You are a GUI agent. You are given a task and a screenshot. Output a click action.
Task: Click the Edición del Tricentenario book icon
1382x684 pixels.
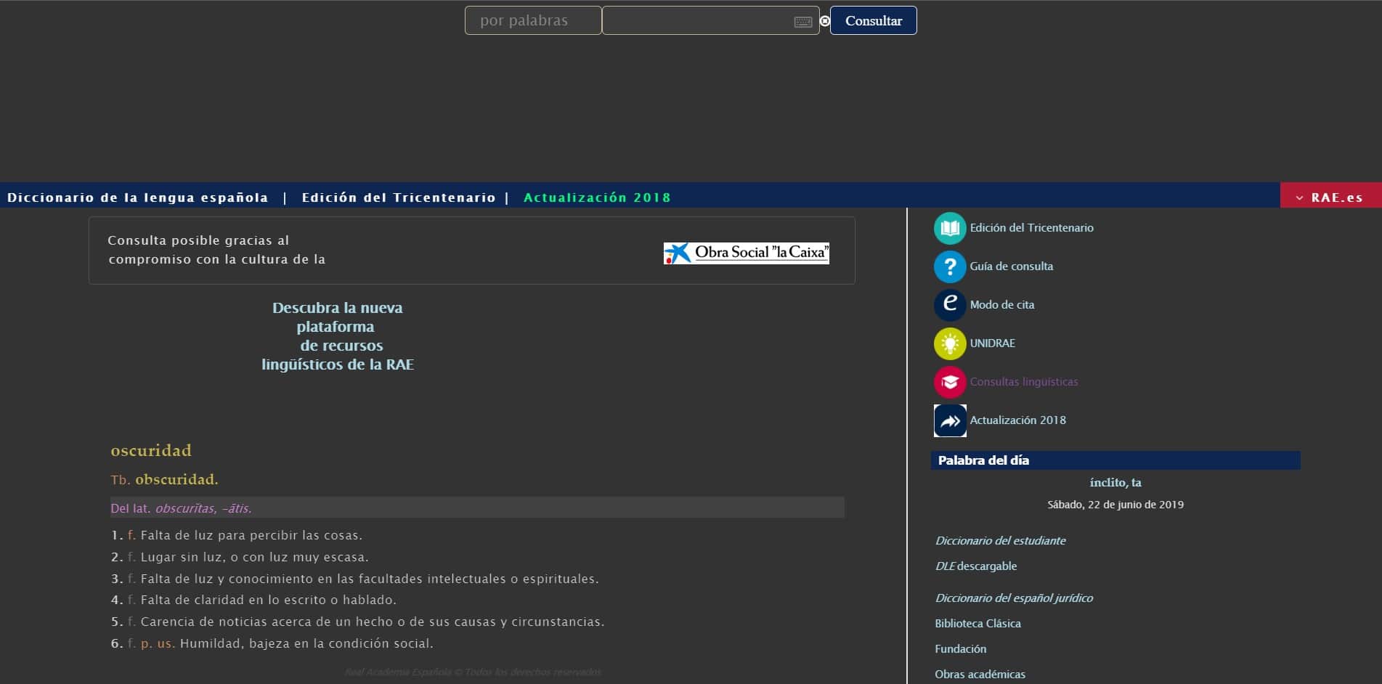pos(950,228)
